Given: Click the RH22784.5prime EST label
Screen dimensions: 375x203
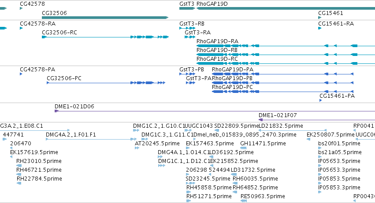Looking at the screenshot, I should (x=39, y=179).
